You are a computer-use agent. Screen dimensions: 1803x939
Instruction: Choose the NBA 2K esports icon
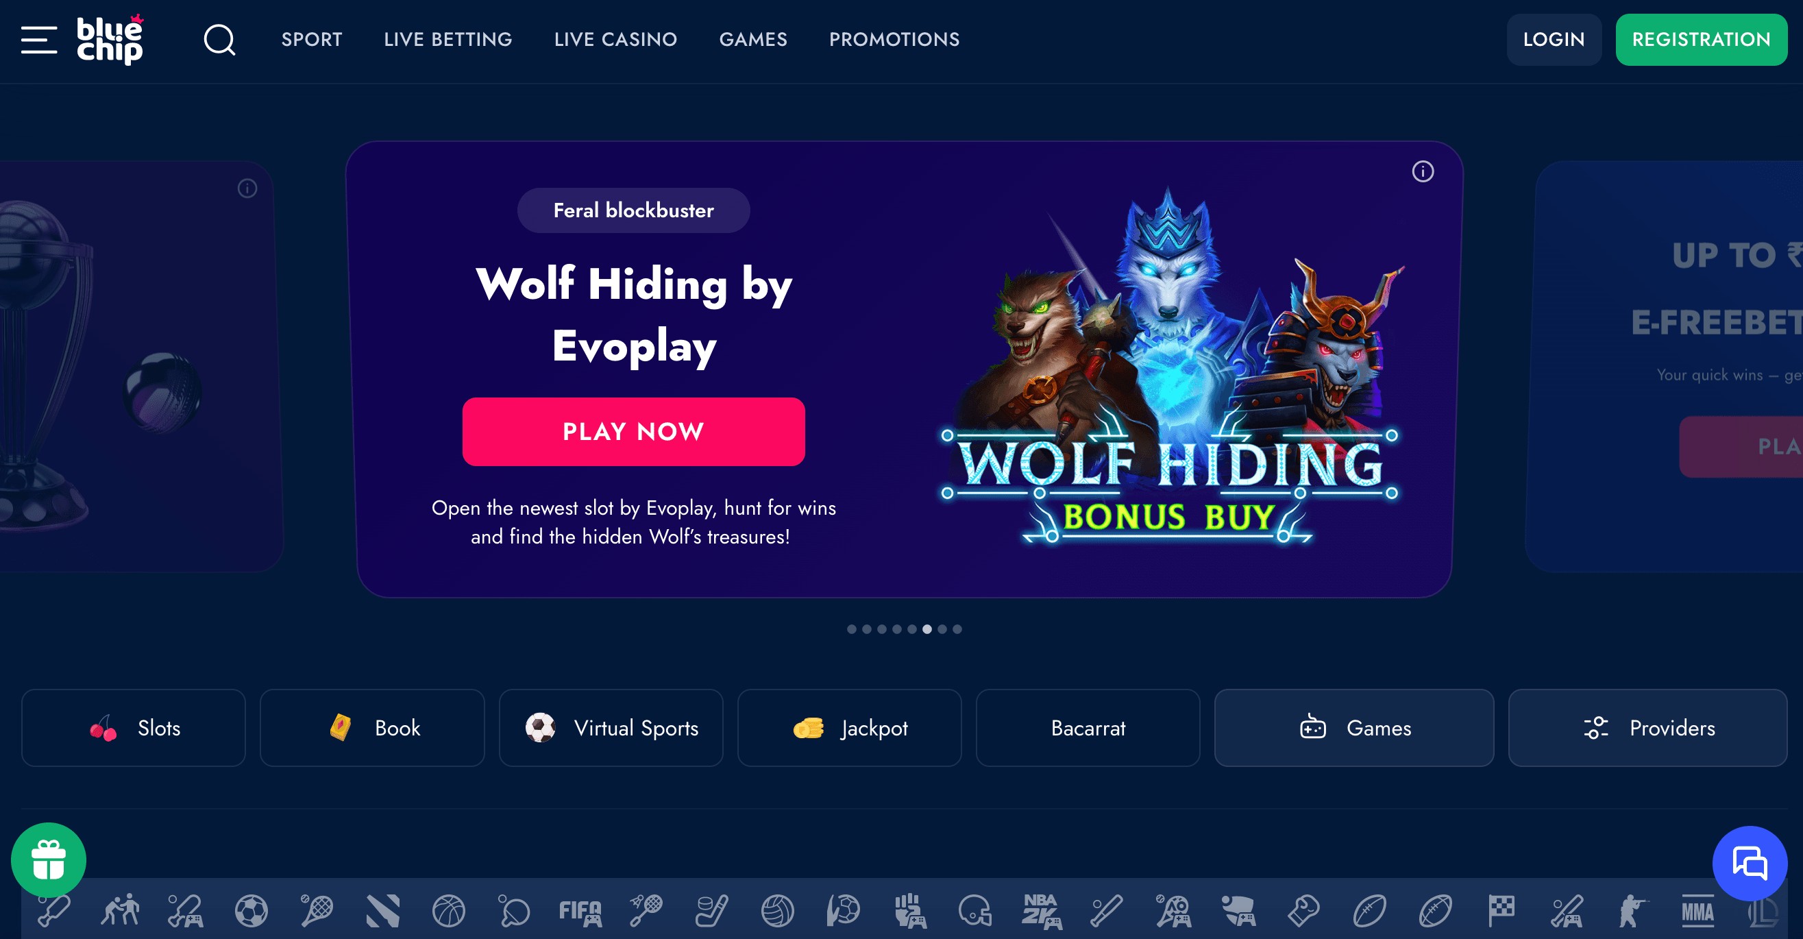point(1042,911)
